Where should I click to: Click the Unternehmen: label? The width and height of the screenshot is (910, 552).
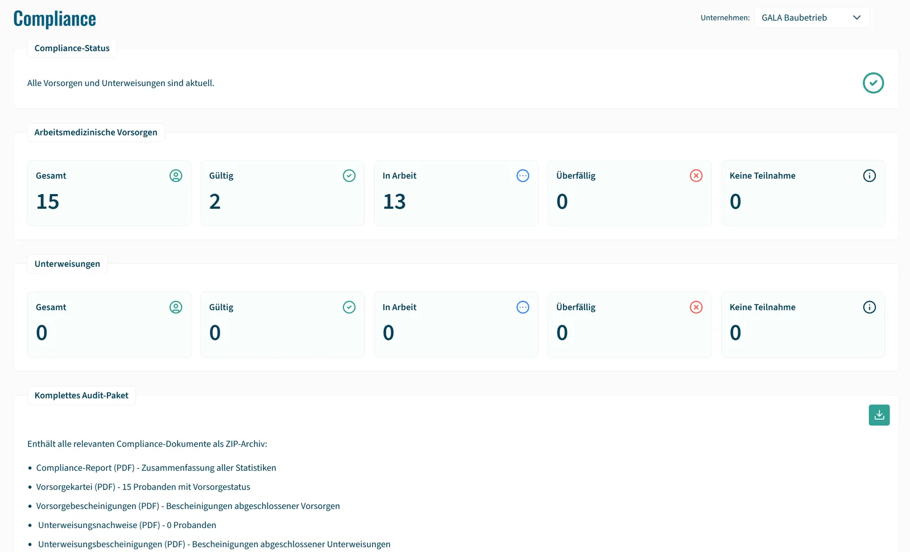point(725,18)
